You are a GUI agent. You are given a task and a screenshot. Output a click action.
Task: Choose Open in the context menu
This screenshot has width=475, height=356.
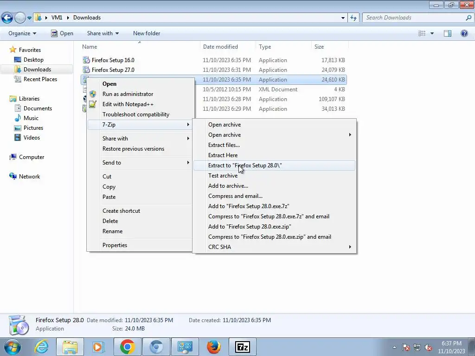140,84
